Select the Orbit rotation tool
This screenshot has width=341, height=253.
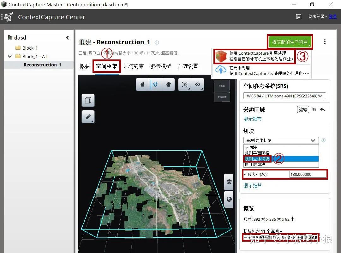click(155, 84)
